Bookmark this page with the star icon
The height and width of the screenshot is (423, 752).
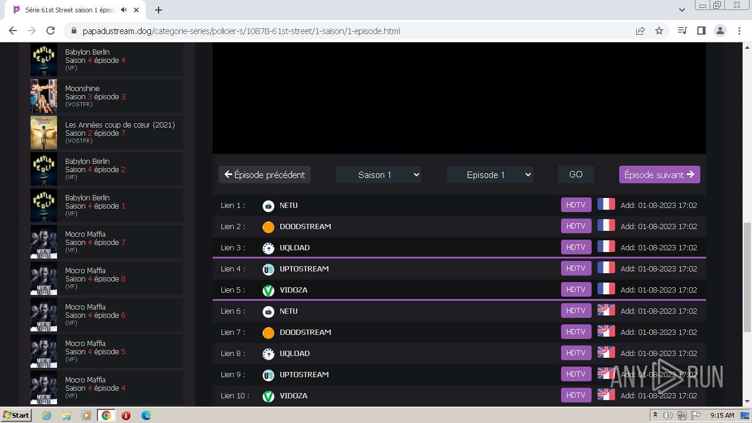pyautogui.click(x=659, y=31)
